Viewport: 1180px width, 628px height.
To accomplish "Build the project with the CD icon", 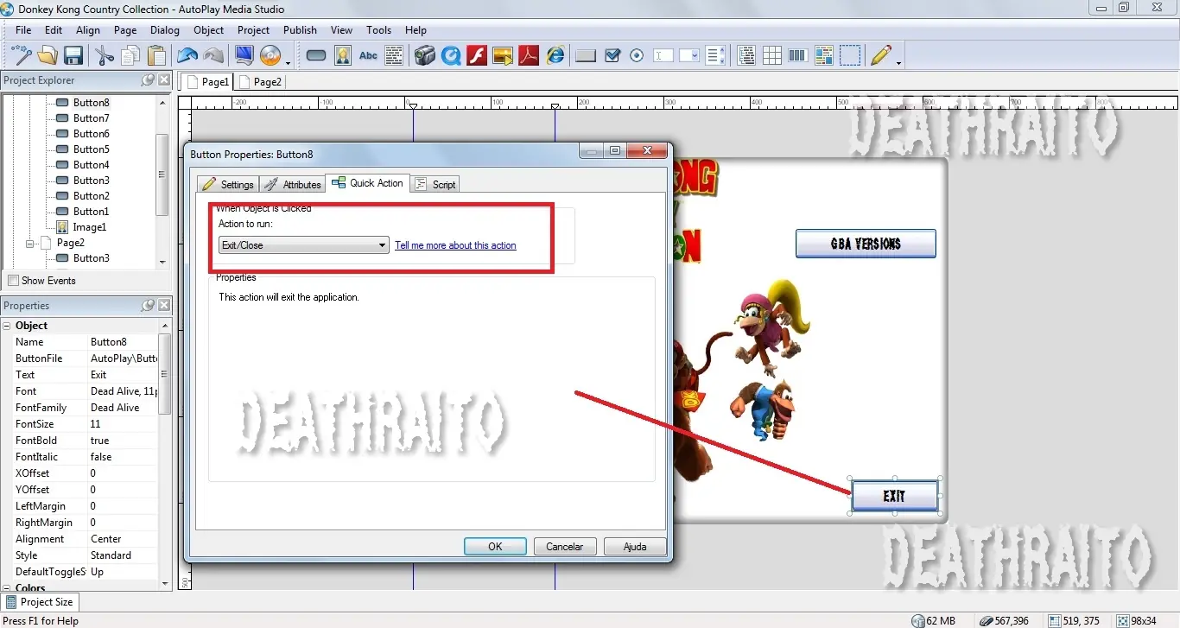I will click(270, 55).
